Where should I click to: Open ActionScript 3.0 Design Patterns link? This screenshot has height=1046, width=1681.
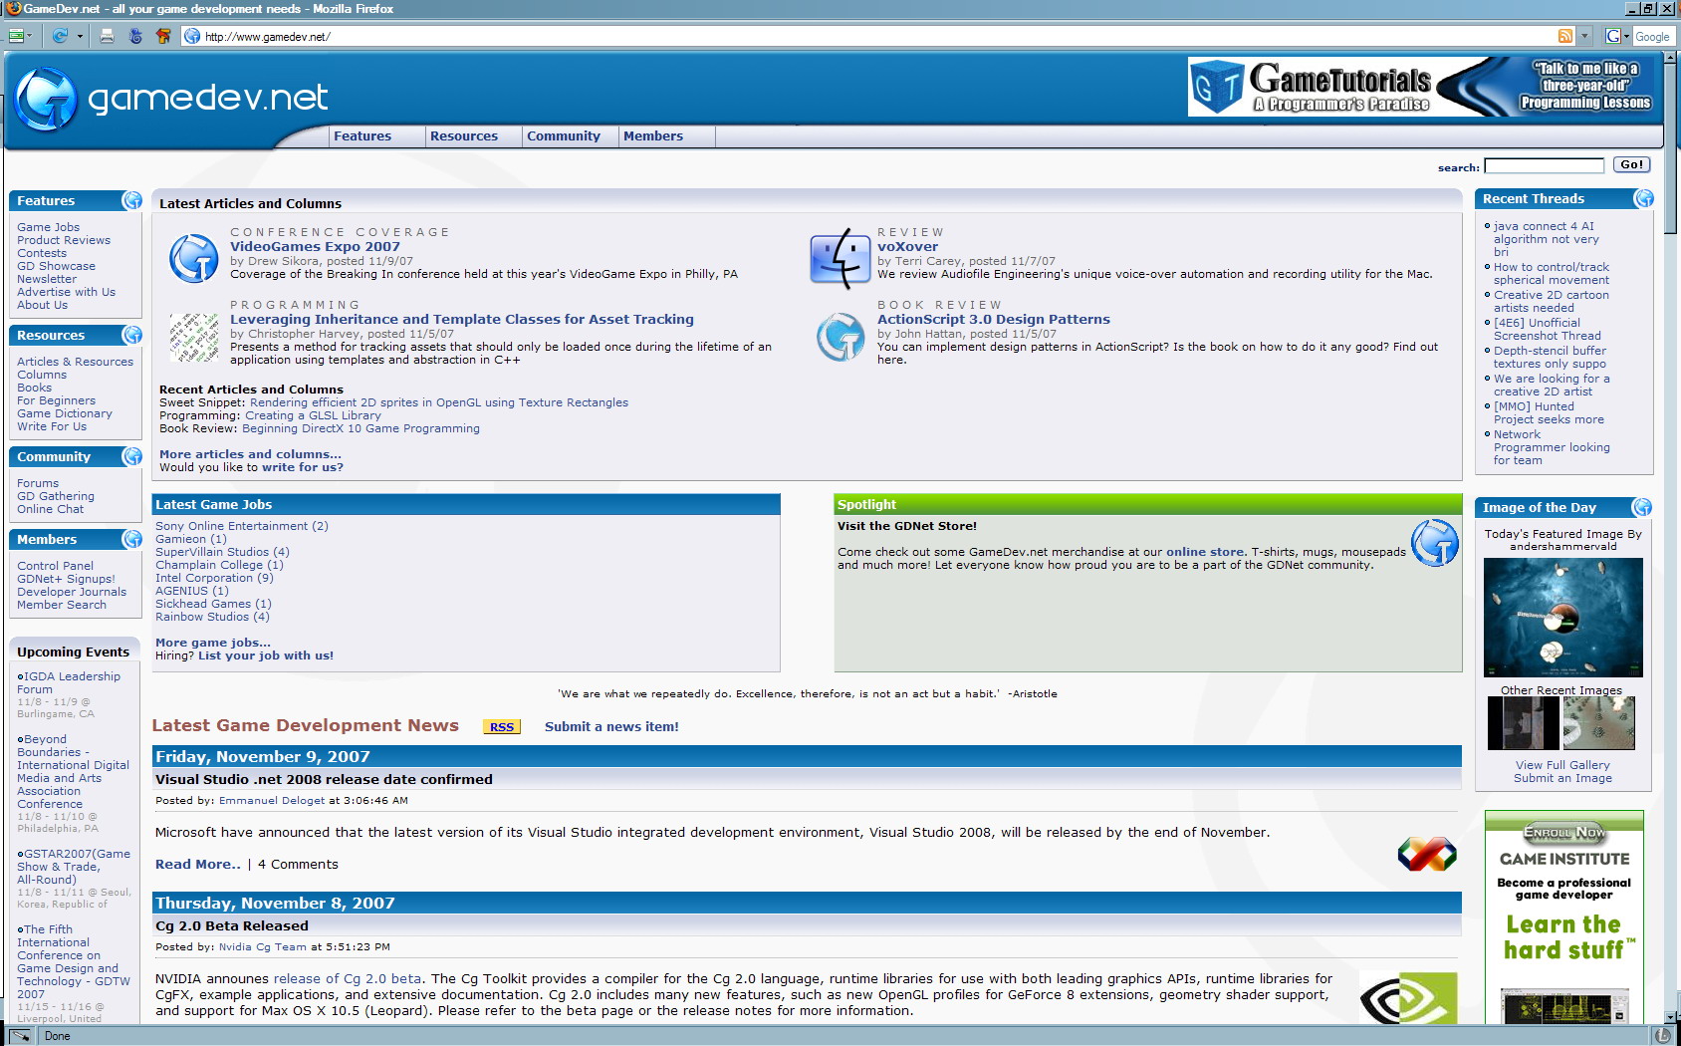[x=993, y=320]
